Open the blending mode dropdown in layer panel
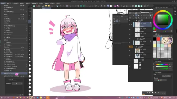177x99 pixels. pos(136,13)
